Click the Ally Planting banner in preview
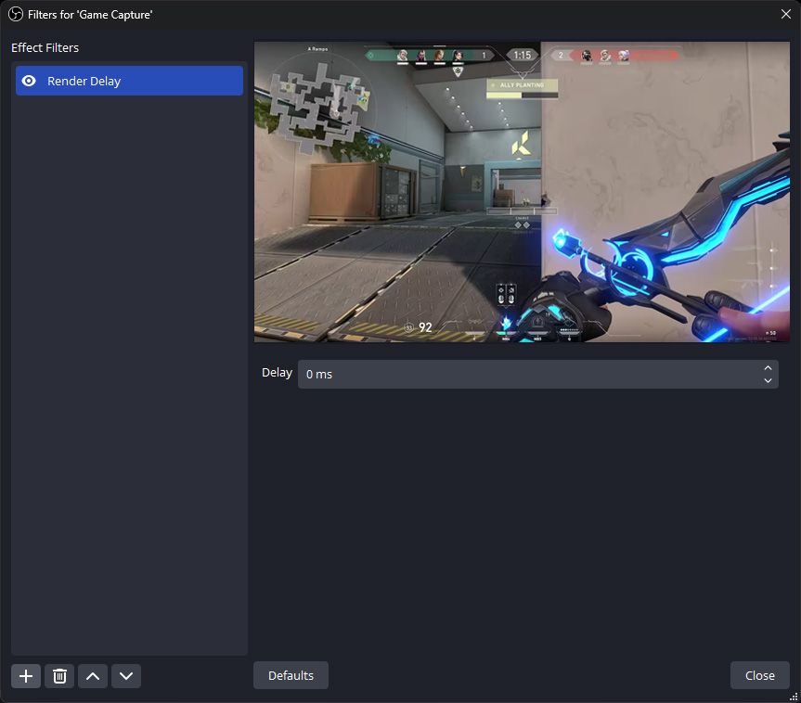 [x=522, y=84]
